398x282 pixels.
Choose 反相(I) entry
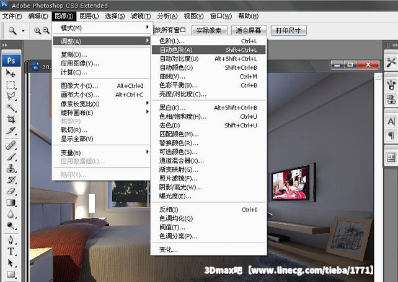click(x=209, y=210)
